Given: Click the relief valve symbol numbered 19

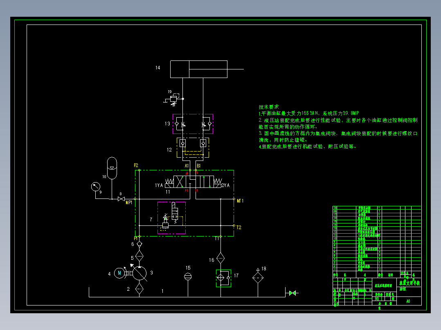Looking at the screenshot, I should click(x=173, y=99).
